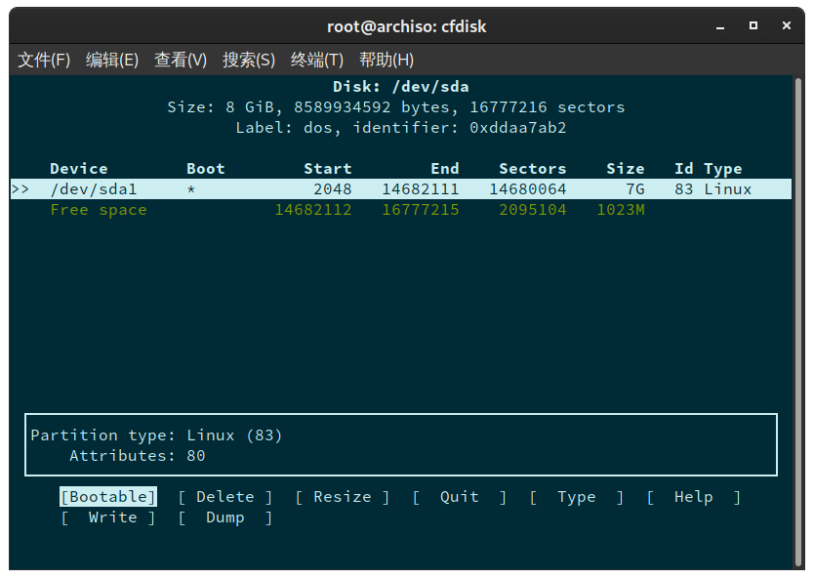Open cfdisk Help
This screenshot has width=814, height=579.
click(693, 497)
